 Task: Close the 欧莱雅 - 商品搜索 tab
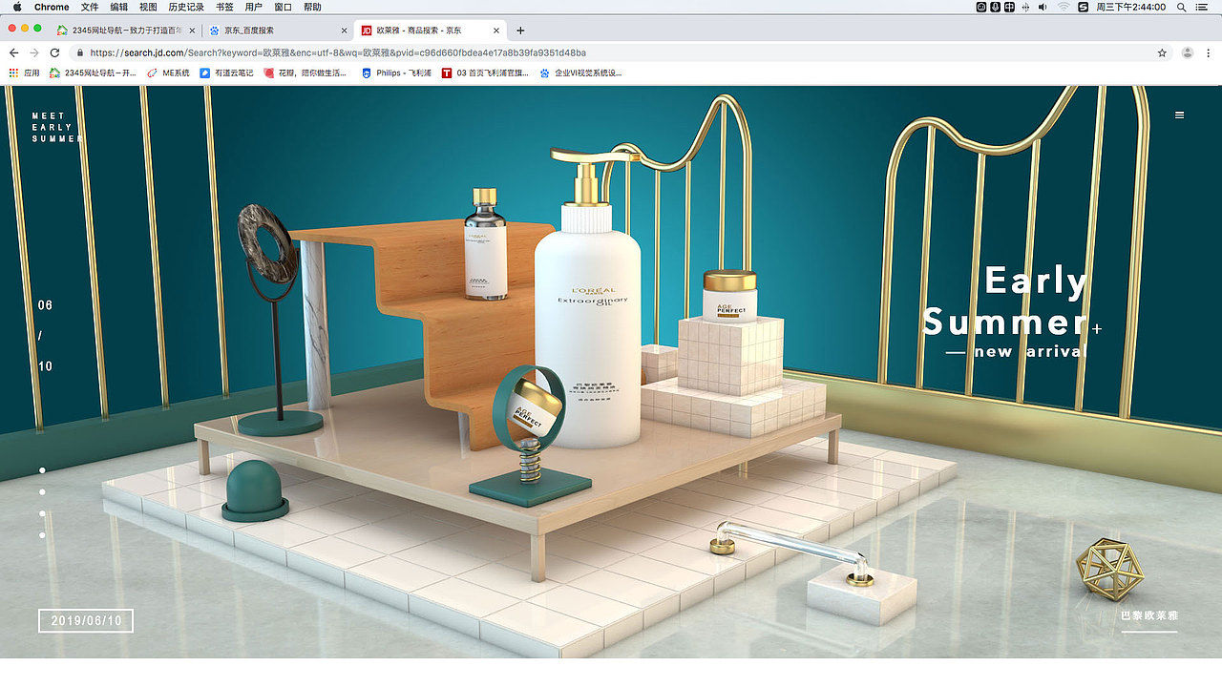coord(497,31)
